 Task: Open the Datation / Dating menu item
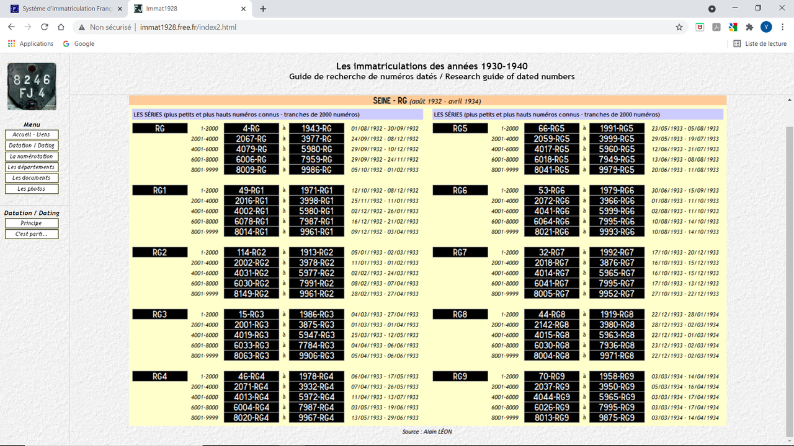pos(32,146)
